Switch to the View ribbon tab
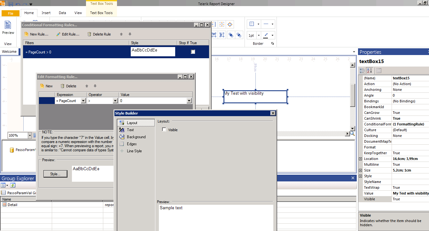Screen dimensions: 429x231 [78, 13]
